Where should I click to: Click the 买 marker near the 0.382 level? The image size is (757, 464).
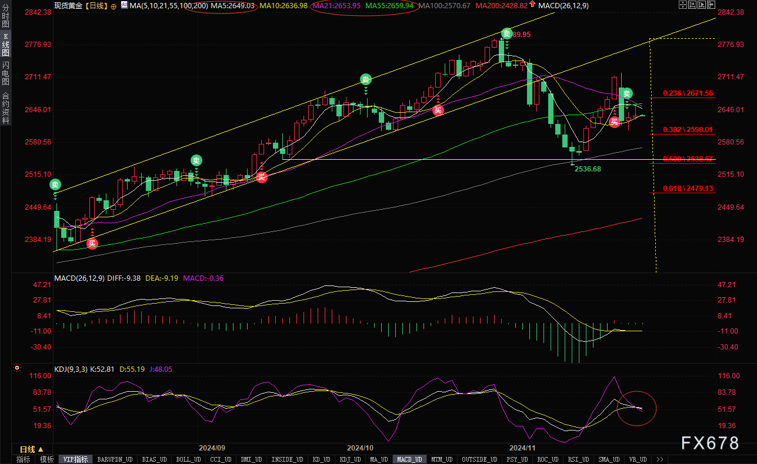614,122
